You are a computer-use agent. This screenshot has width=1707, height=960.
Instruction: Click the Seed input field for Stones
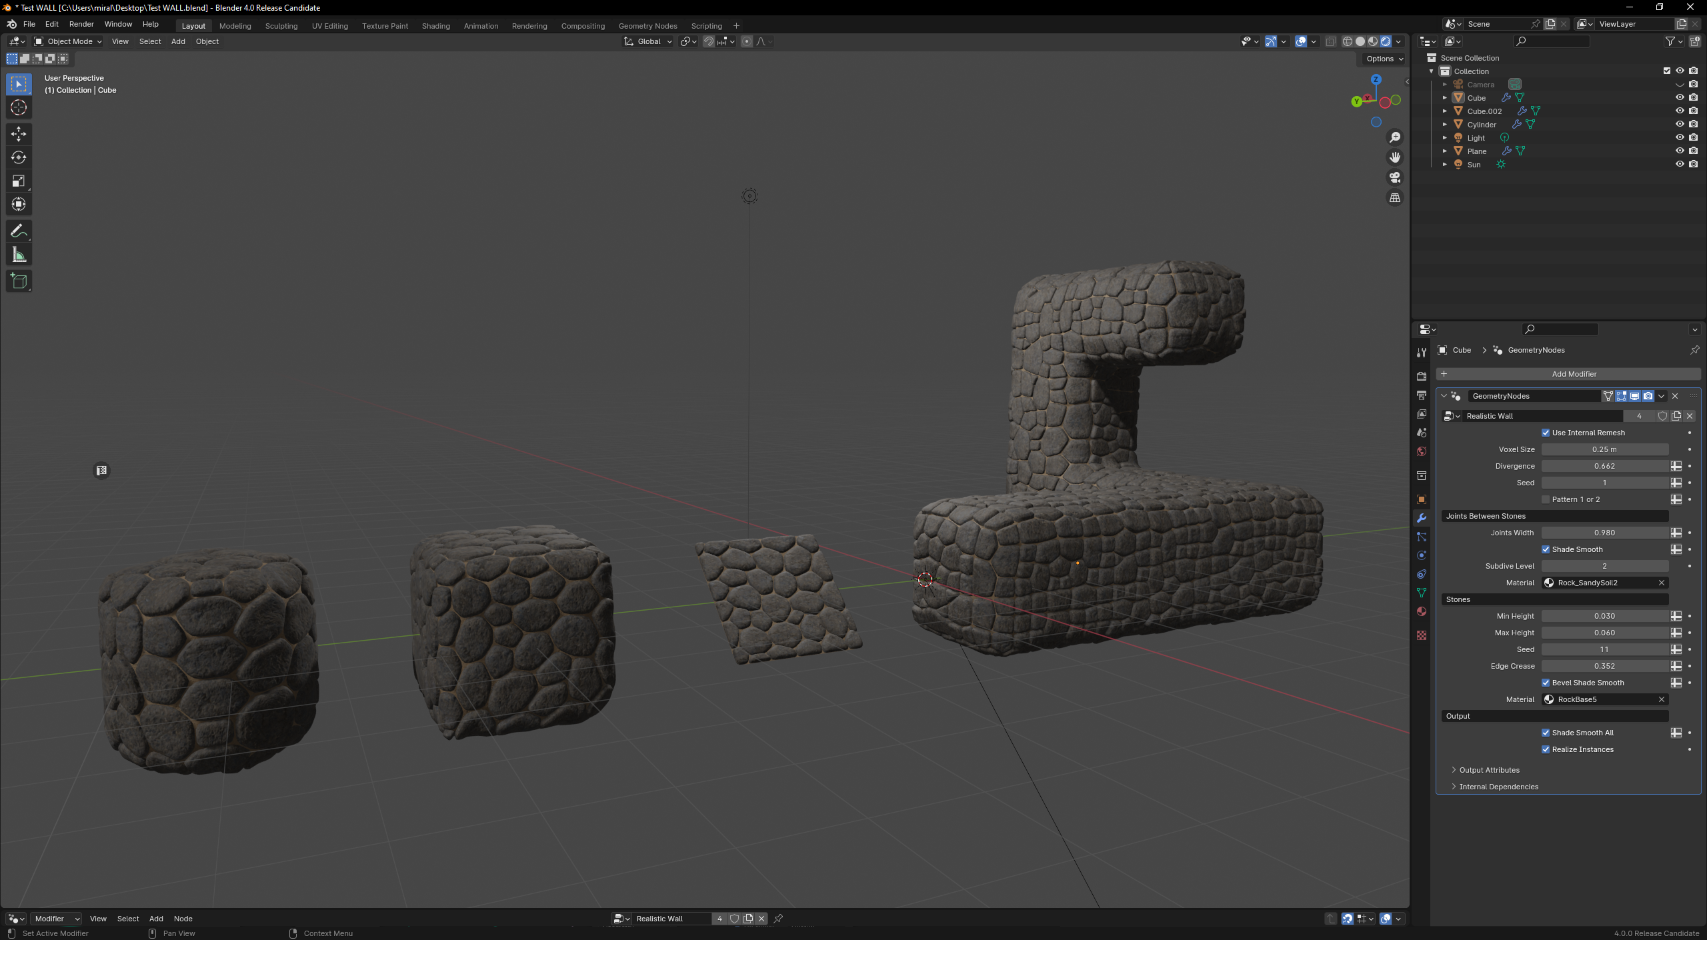click(1605, 649)
